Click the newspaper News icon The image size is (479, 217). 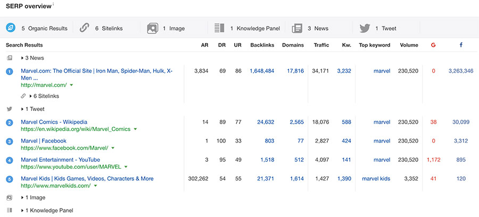[x=297, y=28]
